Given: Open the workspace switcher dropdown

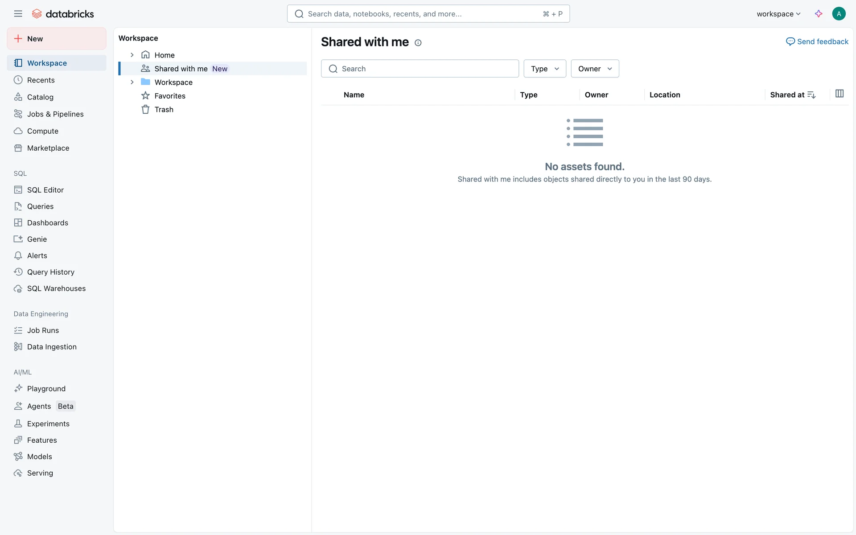Looking at the screenshot, I should (x=778, y=14).
